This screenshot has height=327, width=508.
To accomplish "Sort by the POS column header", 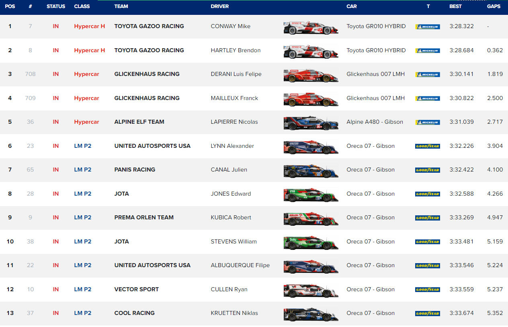I will [x=10, y=6].
